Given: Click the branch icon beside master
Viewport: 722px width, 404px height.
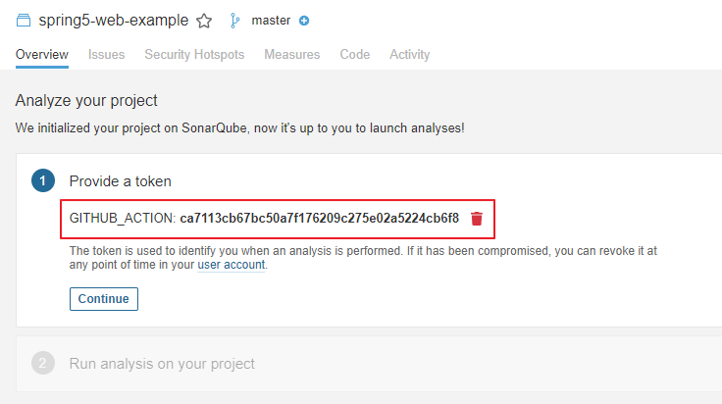Looking at the screenshot, I should [234, 21].
